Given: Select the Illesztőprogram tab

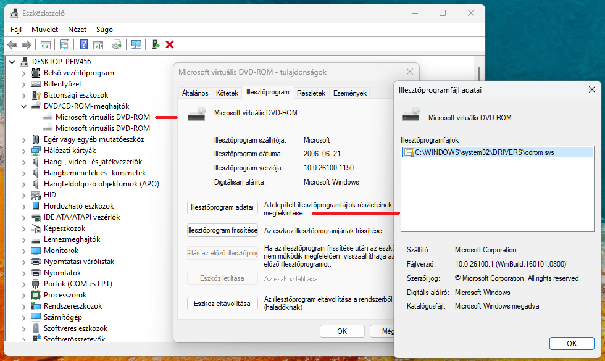Looking at the screenshot, I should [x=268, y=92].
